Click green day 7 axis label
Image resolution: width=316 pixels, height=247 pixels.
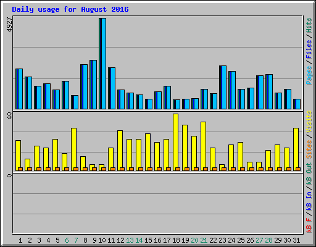[76, 240]
